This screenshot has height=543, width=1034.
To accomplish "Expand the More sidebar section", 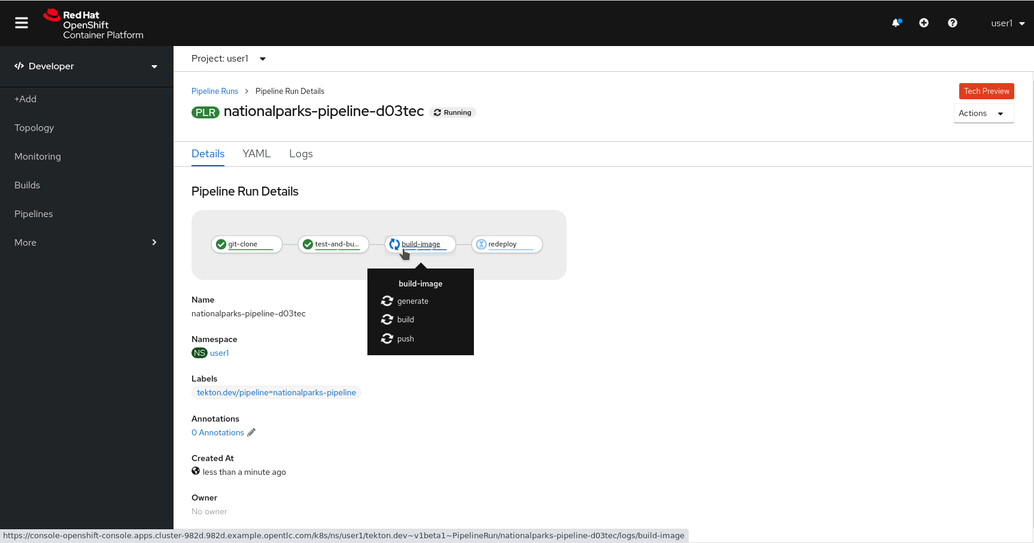I will (86, 242).
